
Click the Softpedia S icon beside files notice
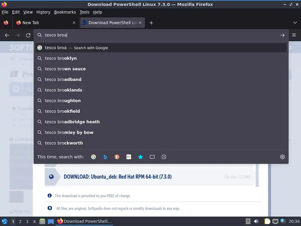[x=50, y=208]
